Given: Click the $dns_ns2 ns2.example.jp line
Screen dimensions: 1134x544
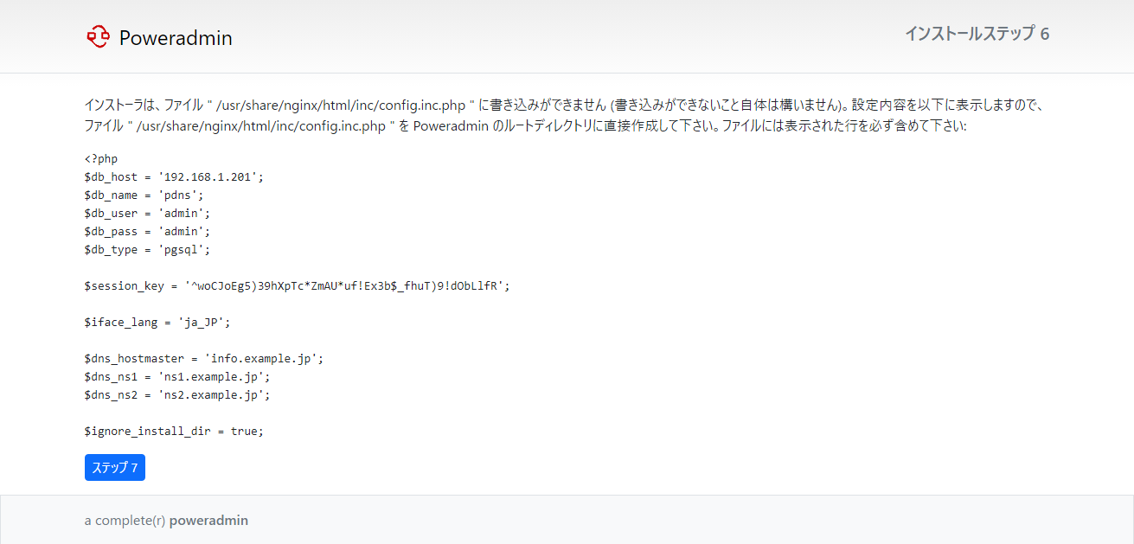Looking at the screenshot, I should tap(177, 394).
